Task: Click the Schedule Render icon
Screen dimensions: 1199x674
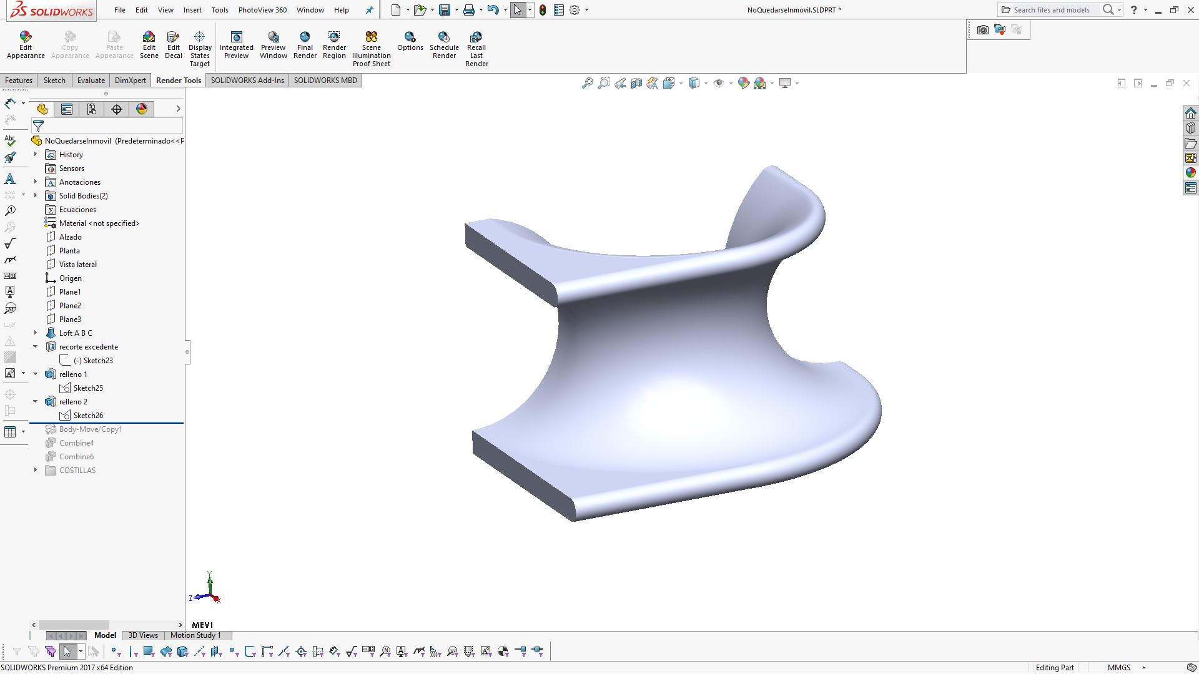Action: click(444, 44)
